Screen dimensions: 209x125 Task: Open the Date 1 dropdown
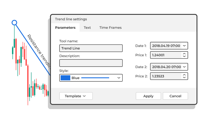(x=185, y=46)
